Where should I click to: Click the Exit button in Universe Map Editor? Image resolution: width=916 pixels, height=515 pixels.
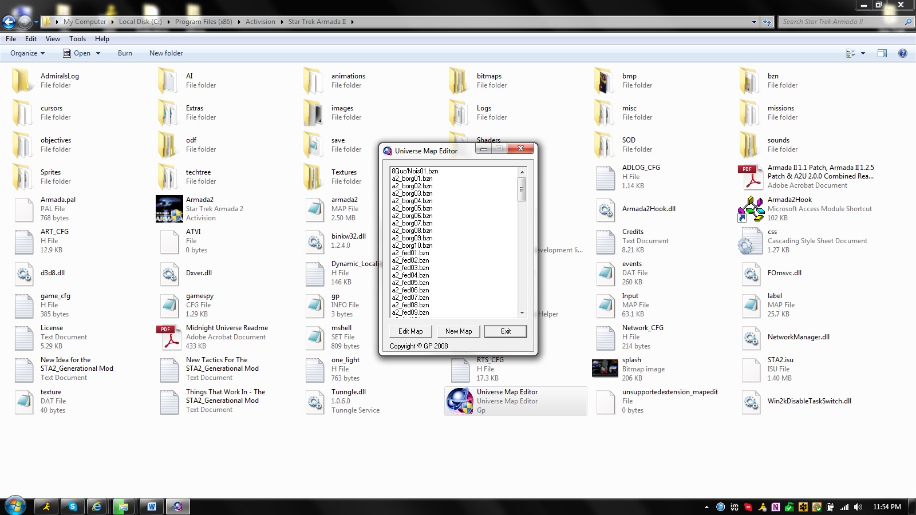pyautogui.click(x=506, y=331)
